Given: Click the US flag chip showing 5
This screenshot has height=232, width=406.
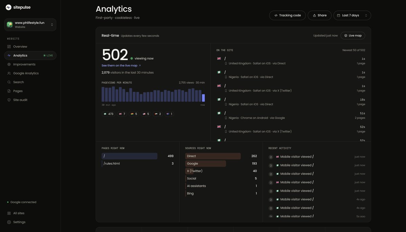Looking at the screenshot, I should pos(146,114).
